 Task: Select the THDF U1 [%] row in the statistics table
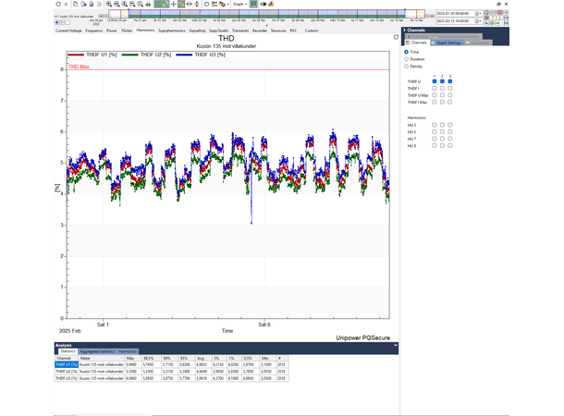(172, 364)
